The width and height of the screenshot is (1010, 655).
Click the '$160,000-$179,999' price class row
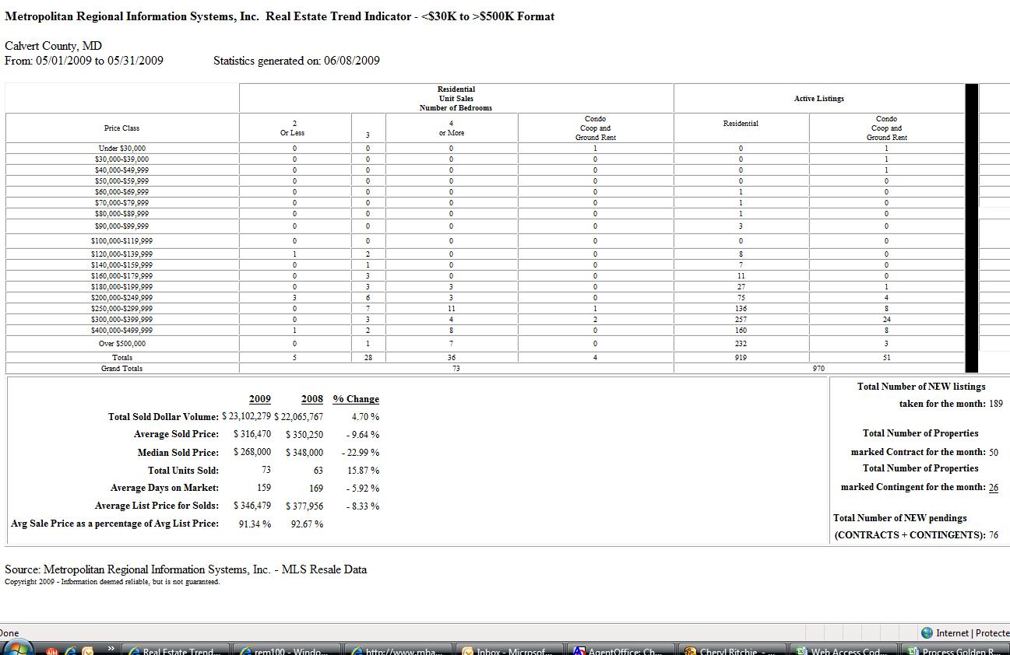122,275
